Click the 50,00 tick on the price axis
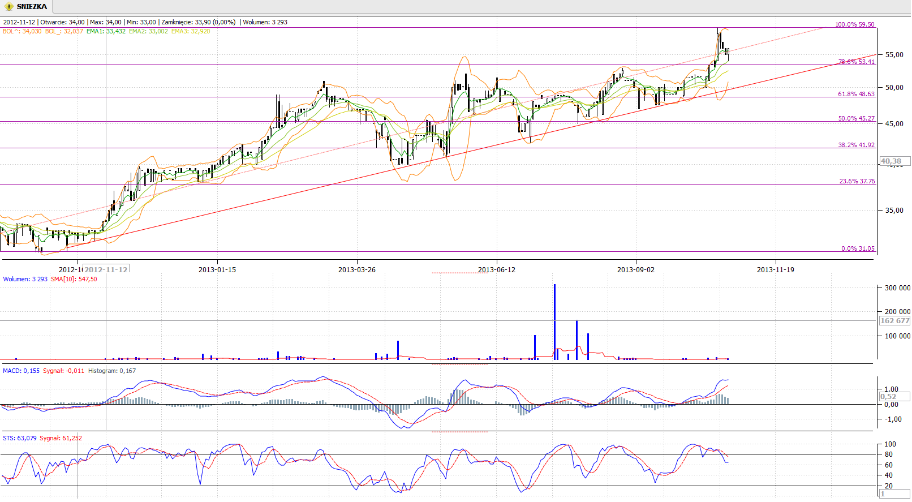 tap(894, 87)
